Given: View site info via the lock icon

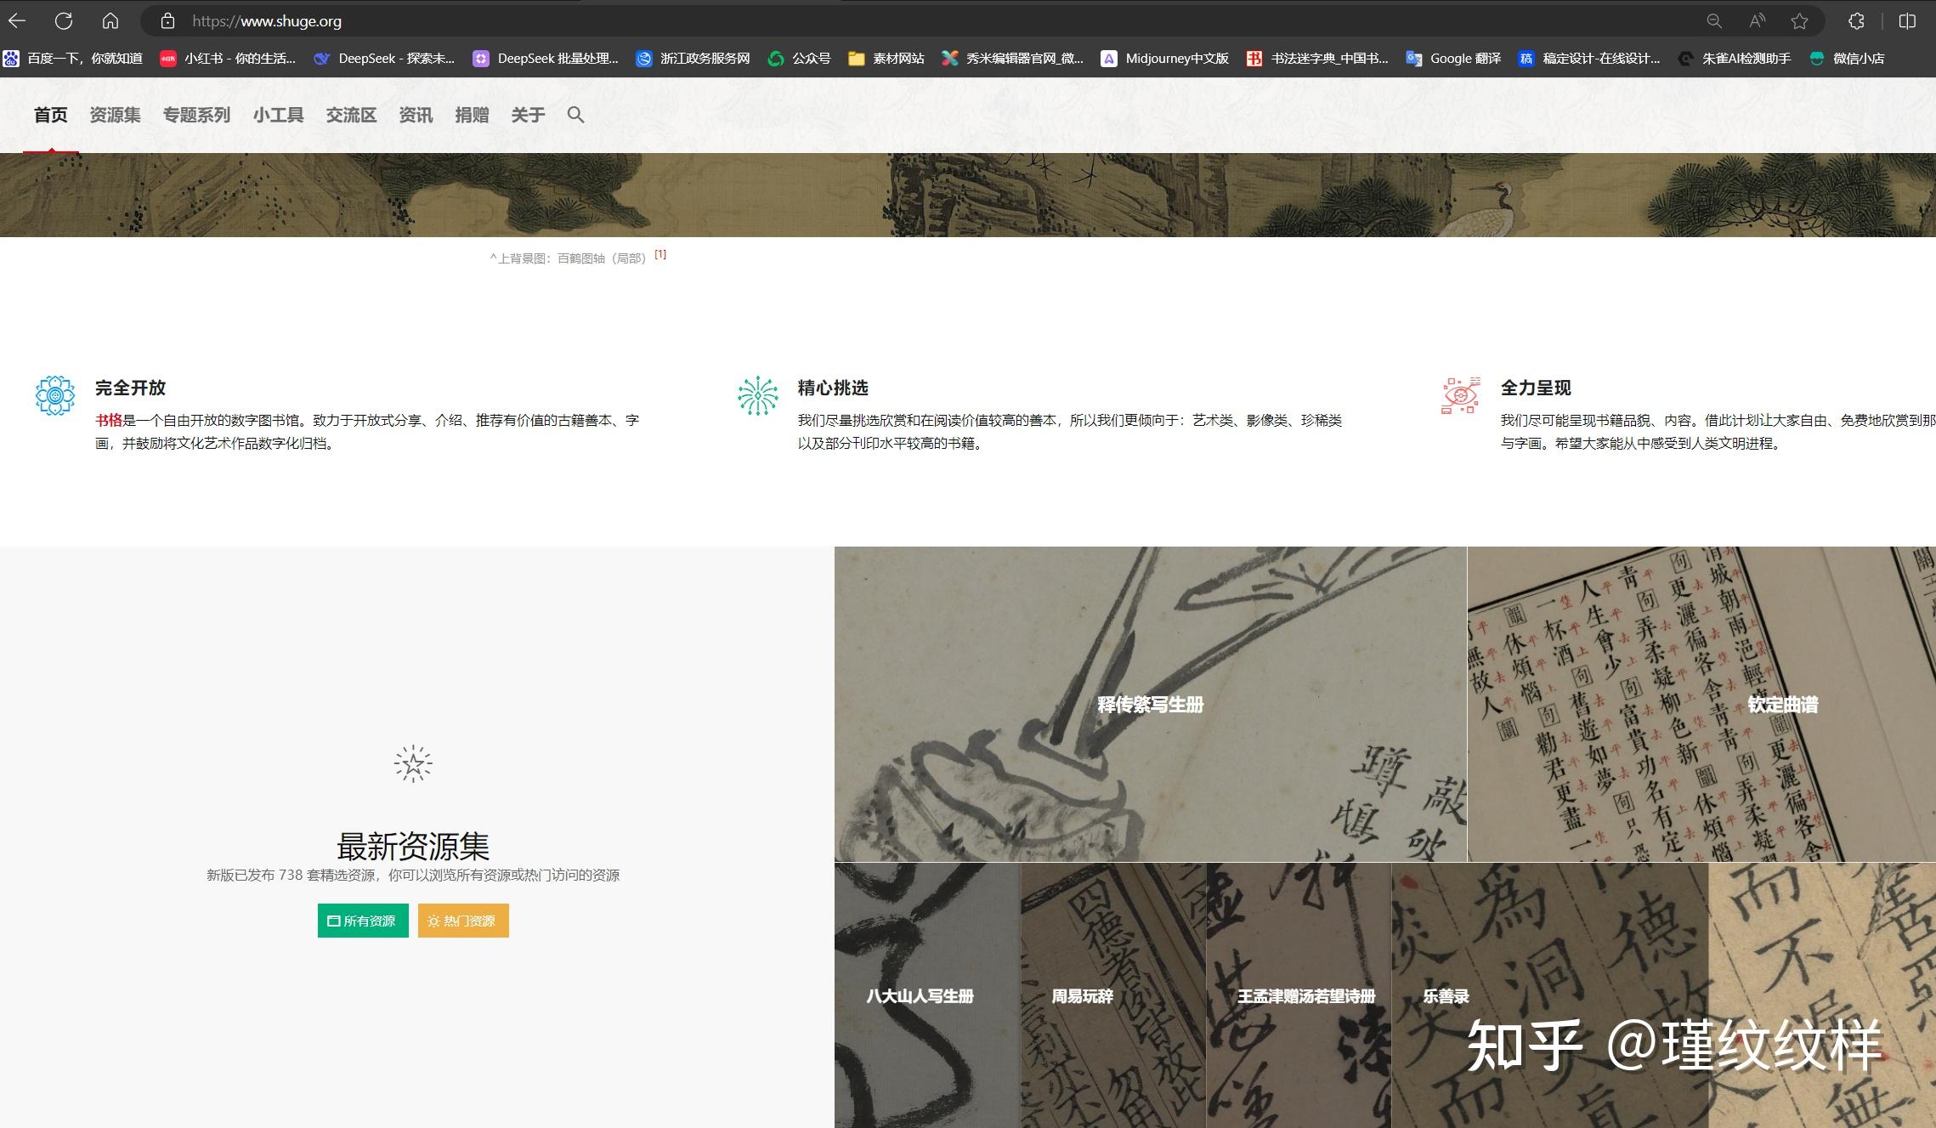Looking at the screenshot, I should click(x=167, y=20).
